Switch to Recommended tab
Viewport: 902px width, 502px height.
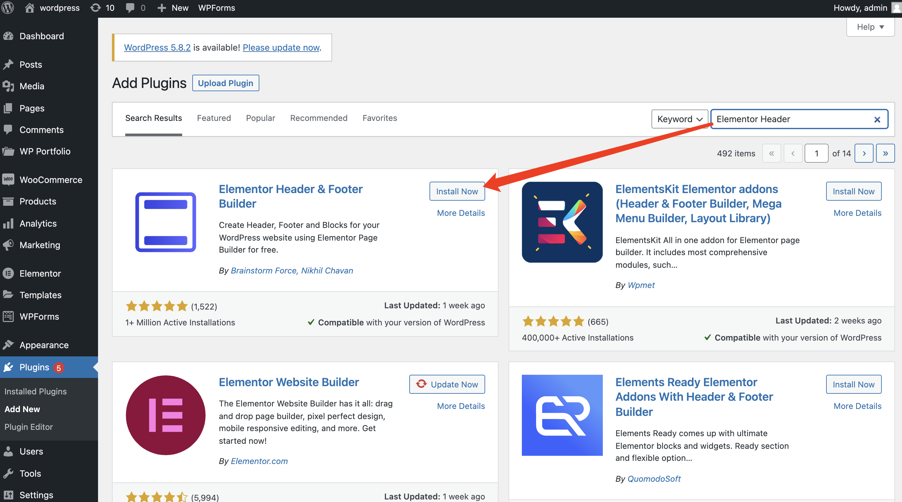tap(319, 118)
